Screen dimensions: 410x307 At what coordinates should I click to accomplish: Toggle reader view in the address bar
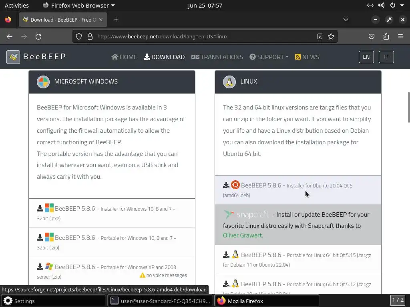click(x=320, y=36)
